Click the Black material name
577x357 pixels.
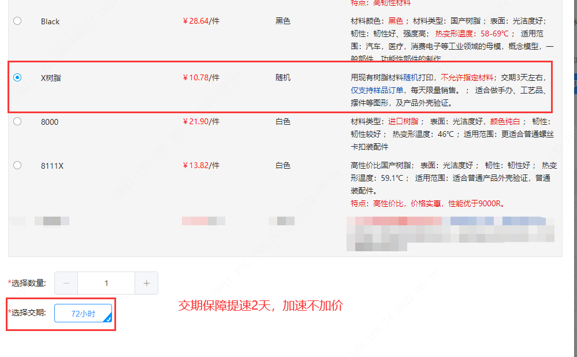coord(50,21)
